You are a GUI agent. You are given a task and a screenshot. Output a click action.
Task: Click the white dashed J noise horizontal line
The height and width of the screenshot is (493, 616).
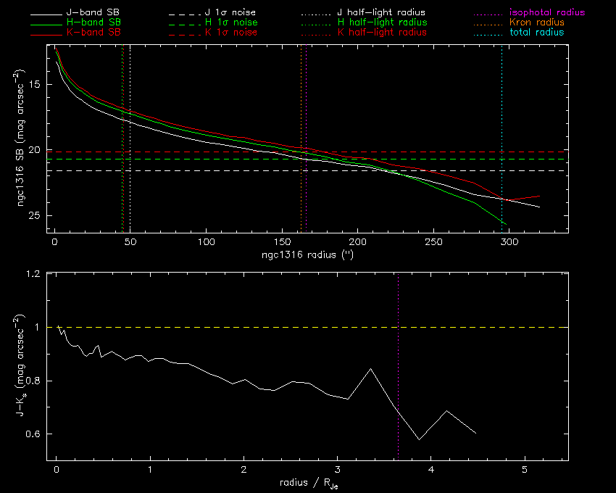click(307, 170)
